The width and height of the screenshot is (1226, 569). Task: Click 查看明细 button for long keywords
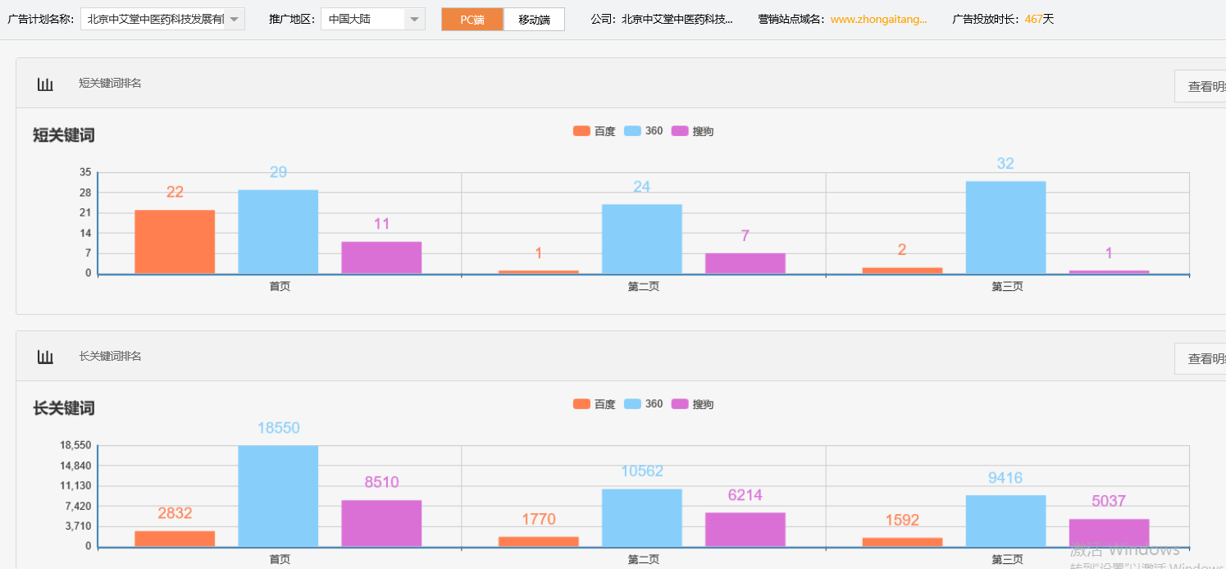(x=1204, y=358)
